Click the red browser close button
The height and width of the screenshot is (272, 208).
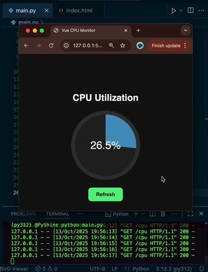point(28,31)
